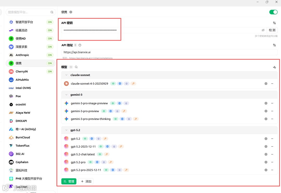Edit the API address field api.bianxie.ai
Screen dimensions: 281x193
(169, 52)
